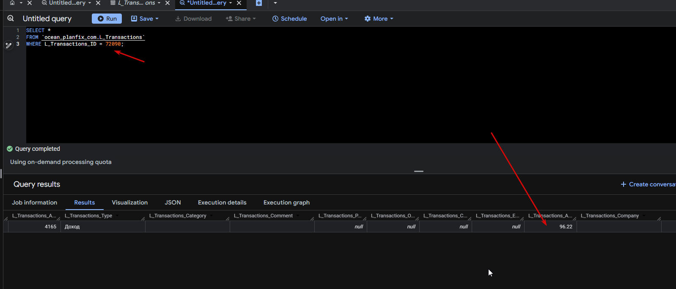Click the Download button
The image size is (676, 289).
pos(193,19)
